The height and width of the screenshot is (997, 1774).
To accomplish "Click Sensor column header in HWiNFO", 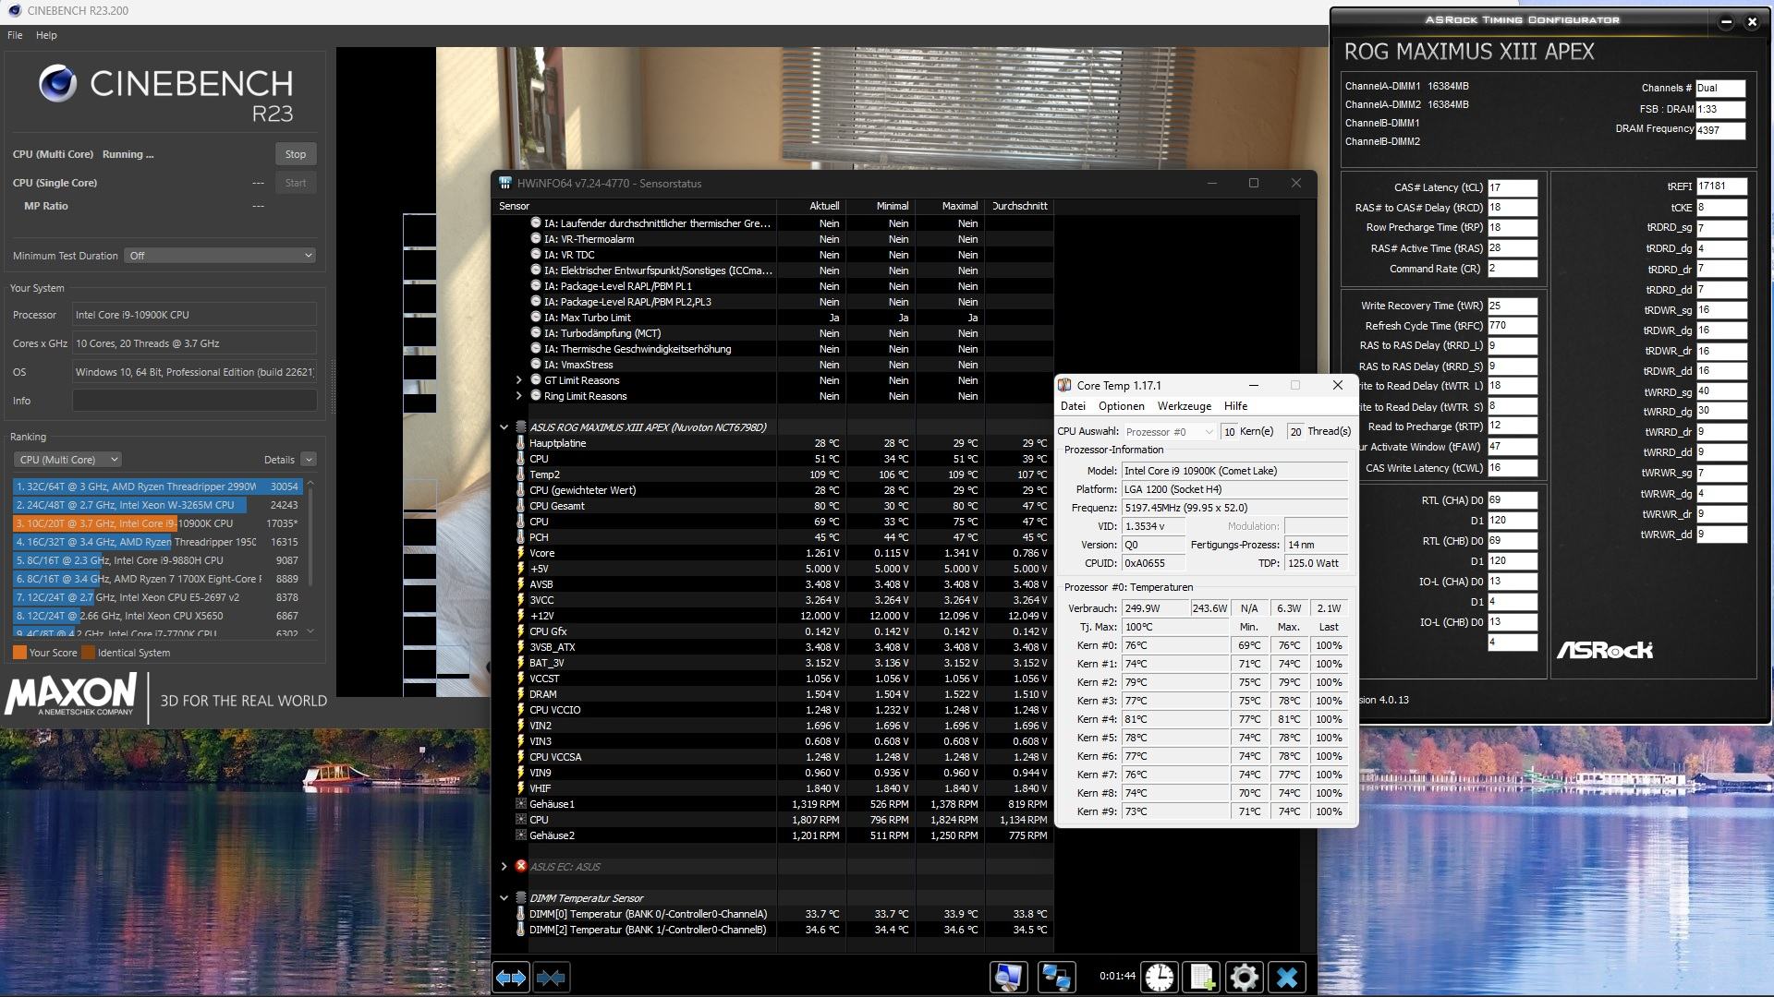I will [x=635, y=206].
